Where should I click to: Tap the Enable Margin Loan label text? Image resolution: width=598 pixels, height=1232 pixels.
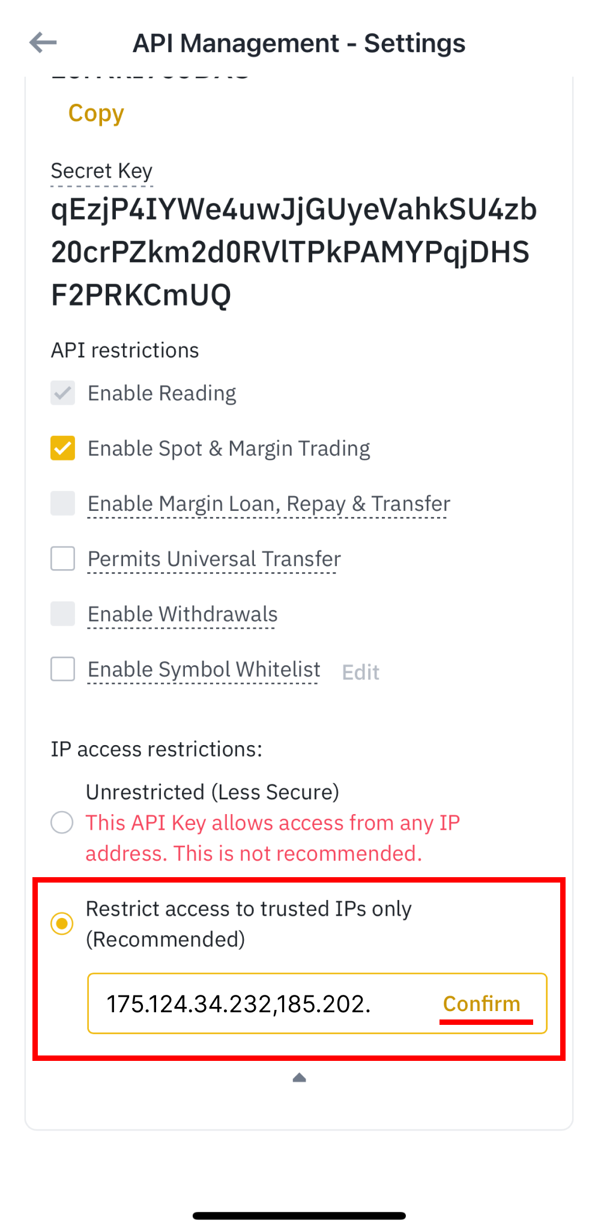(x=268, y=504)
